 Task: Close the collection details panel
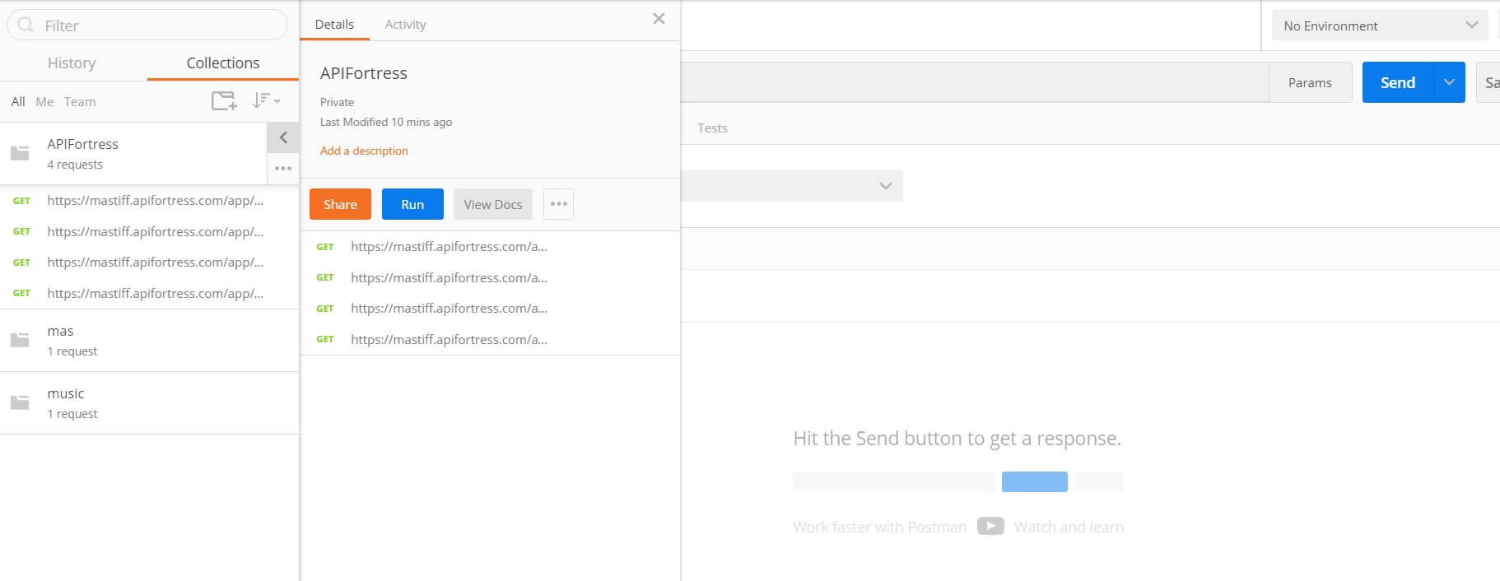(x=659, y=19)
